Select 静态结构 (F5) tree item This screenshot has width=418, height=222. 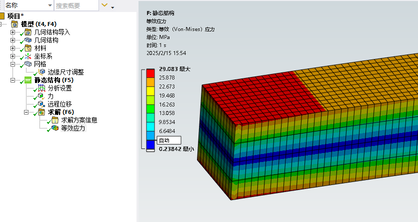click(54, 80)
